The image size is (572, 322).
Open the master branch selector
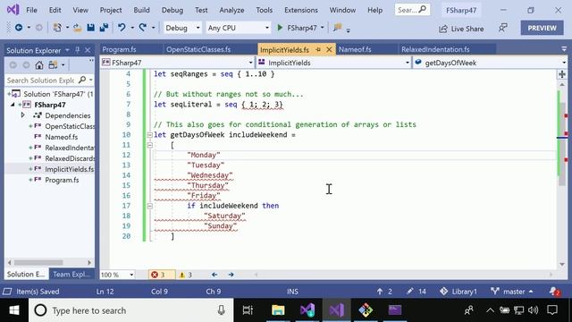512,292
